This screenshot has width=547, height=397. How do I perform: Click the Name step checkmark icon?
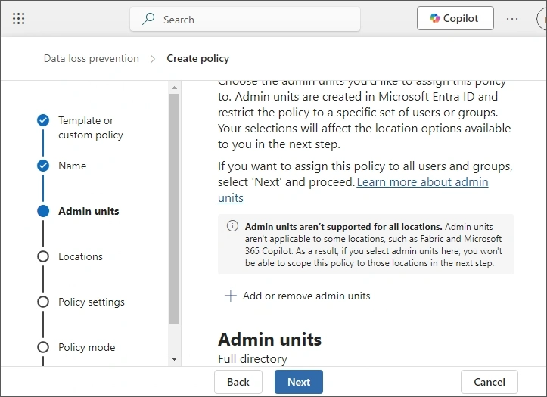pos(43,166)
